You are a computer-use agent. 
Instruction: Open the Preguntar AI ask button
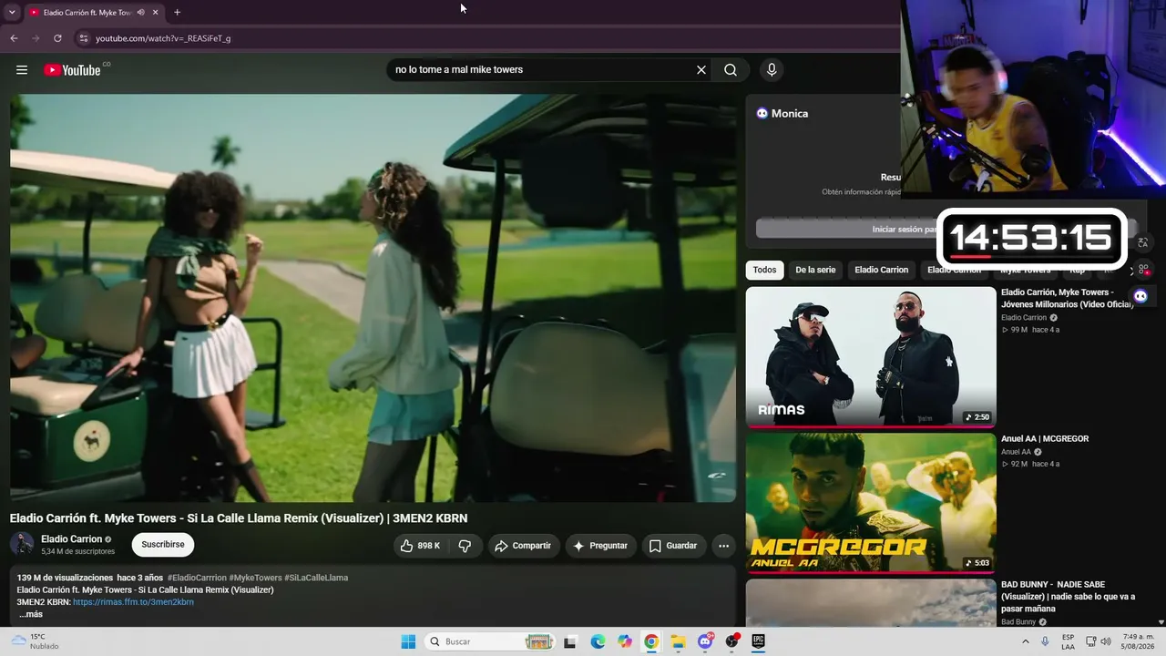599,546
